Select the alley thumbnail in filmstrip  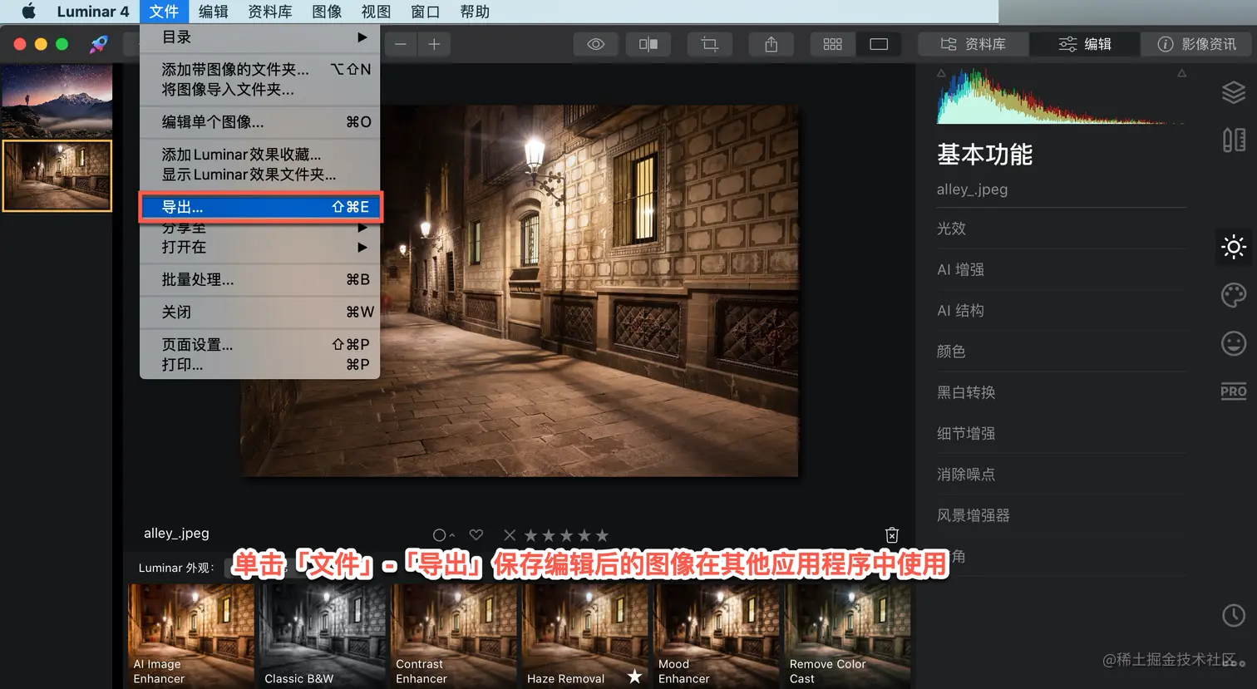point(57,176)
